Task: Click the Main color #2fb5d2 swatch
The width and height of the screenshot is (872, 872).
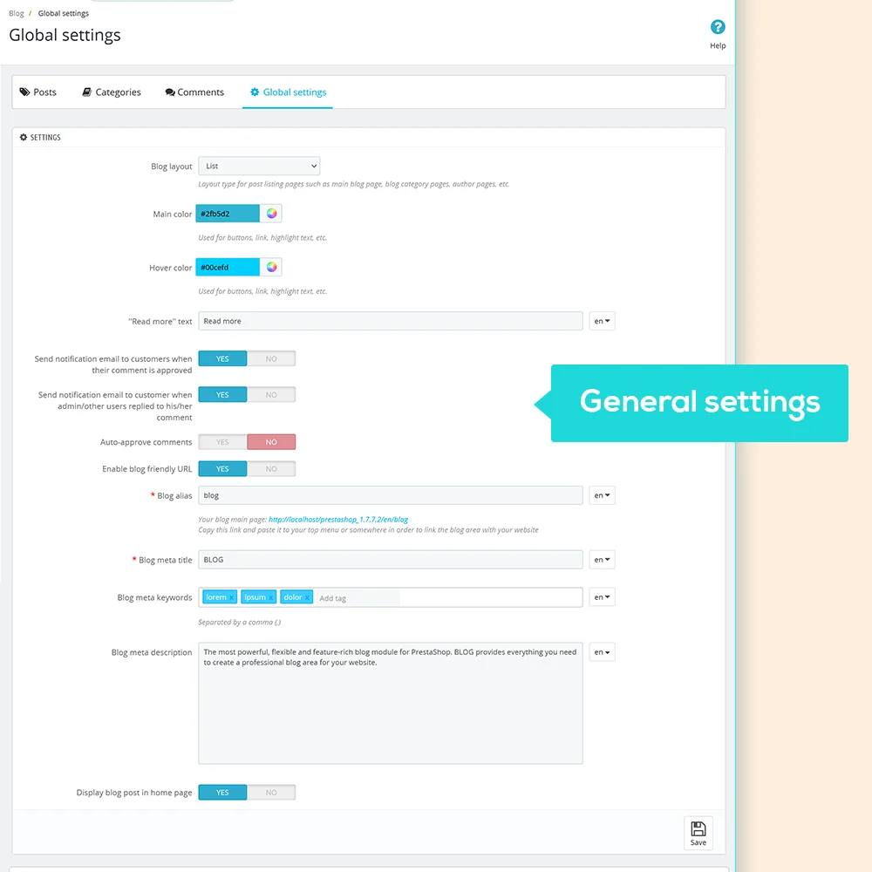Action: 228,214
